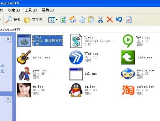The width and height of the screenshot is (160, 121).
Task: Select the 3.bat file icon
Action: pos(24,41)
